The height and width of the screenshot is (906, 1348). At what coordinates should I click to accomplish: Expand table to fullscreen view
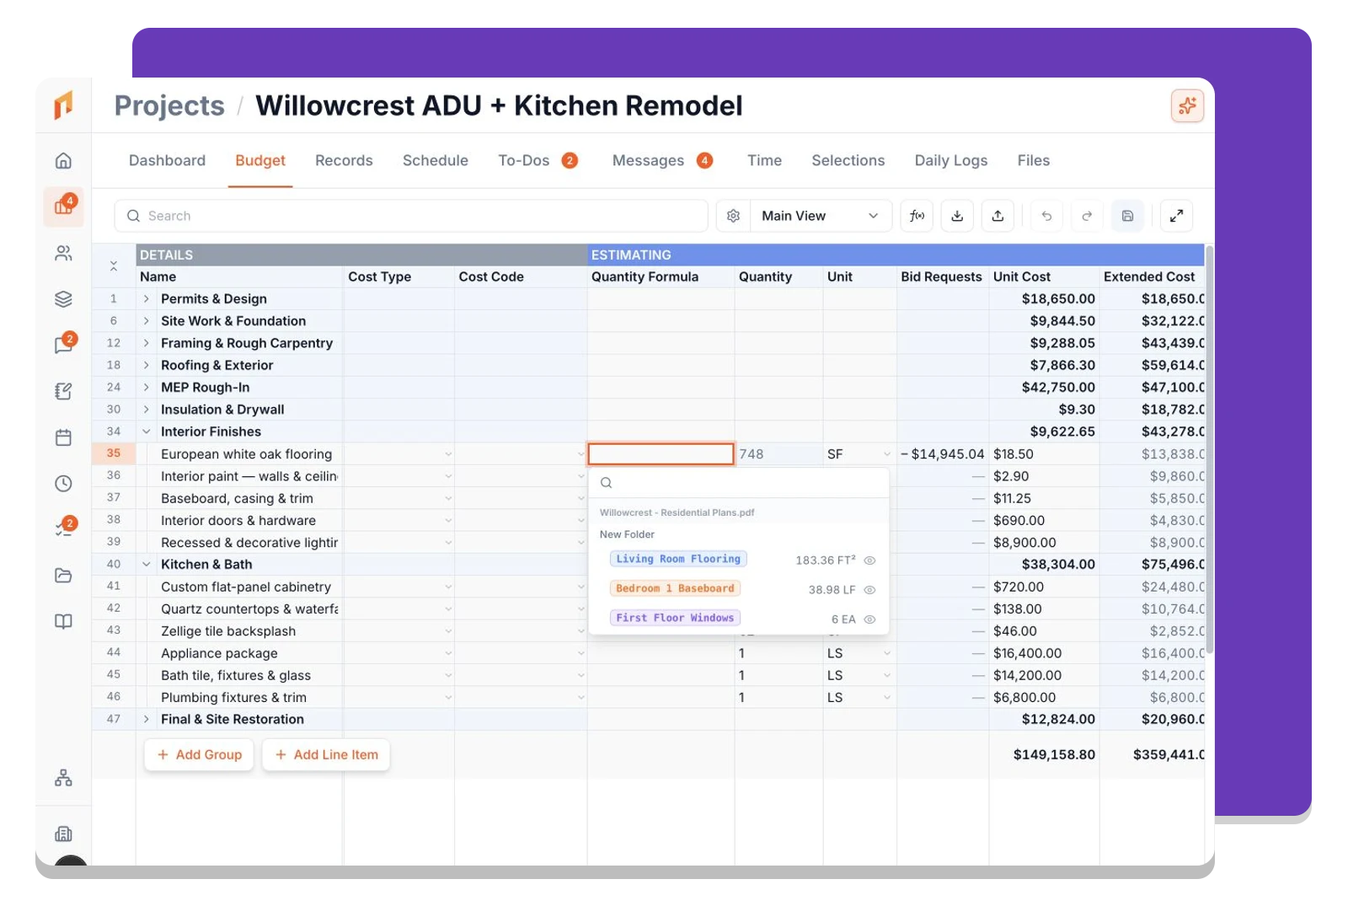click(1176, 216)
